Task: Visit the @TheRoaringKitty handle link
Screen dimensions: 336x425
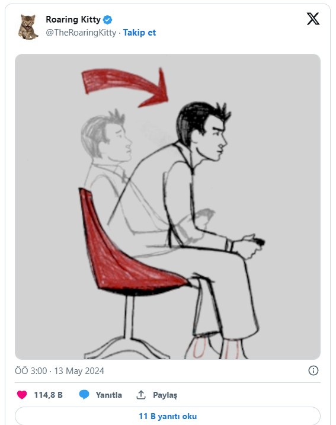Action: pos(81,33)
